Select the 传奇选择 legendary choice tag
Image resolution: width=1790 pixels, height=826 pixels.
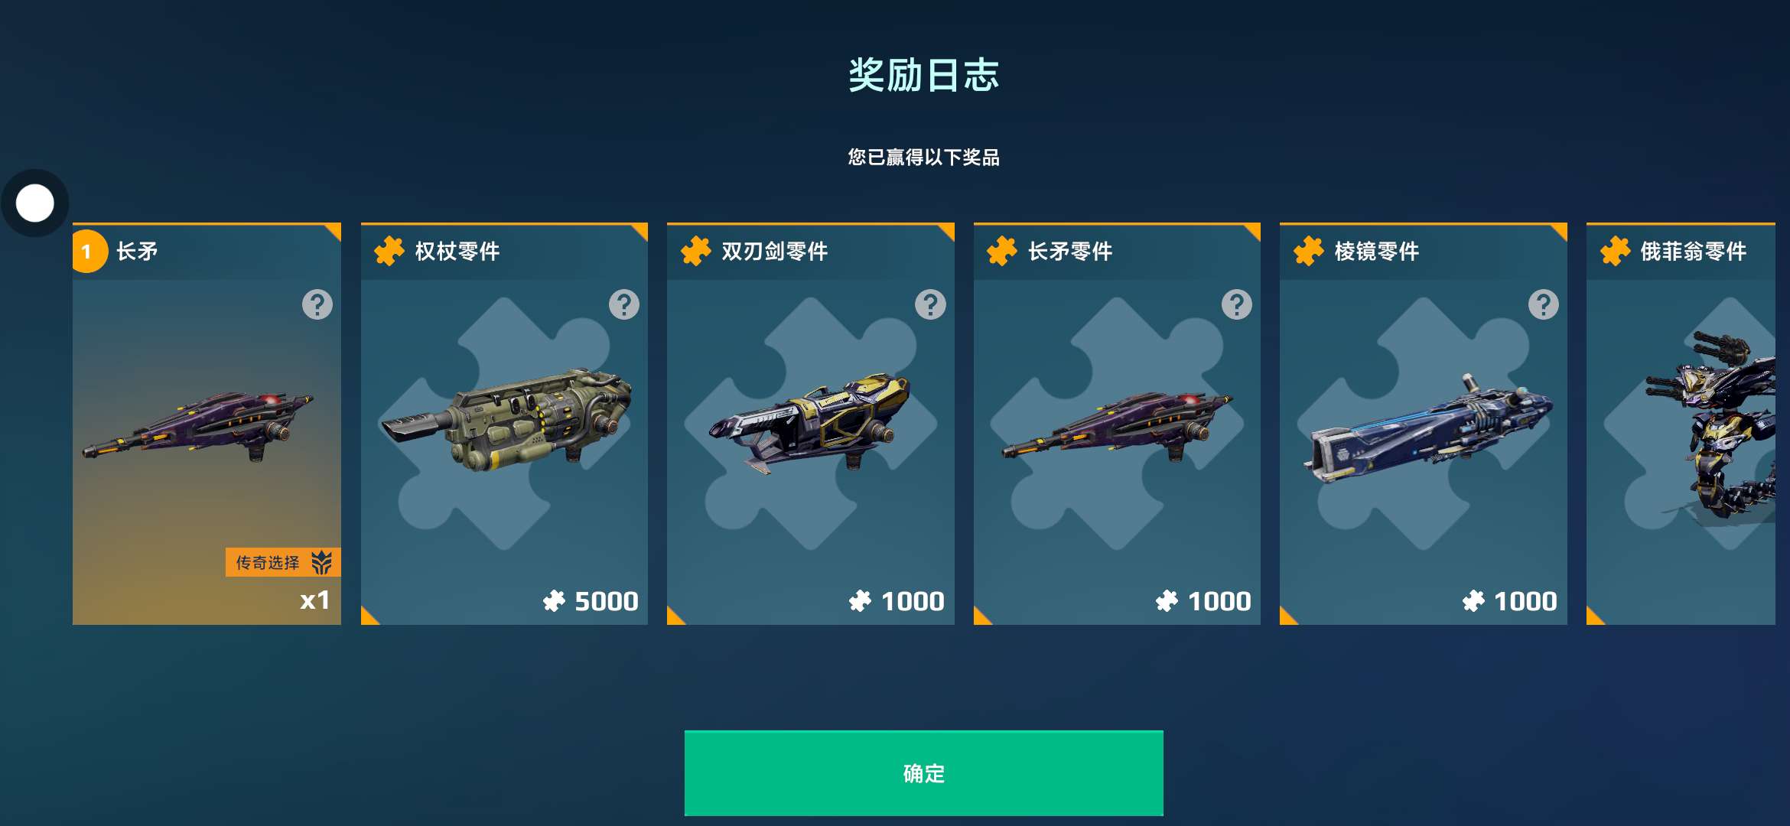(283, 563)
